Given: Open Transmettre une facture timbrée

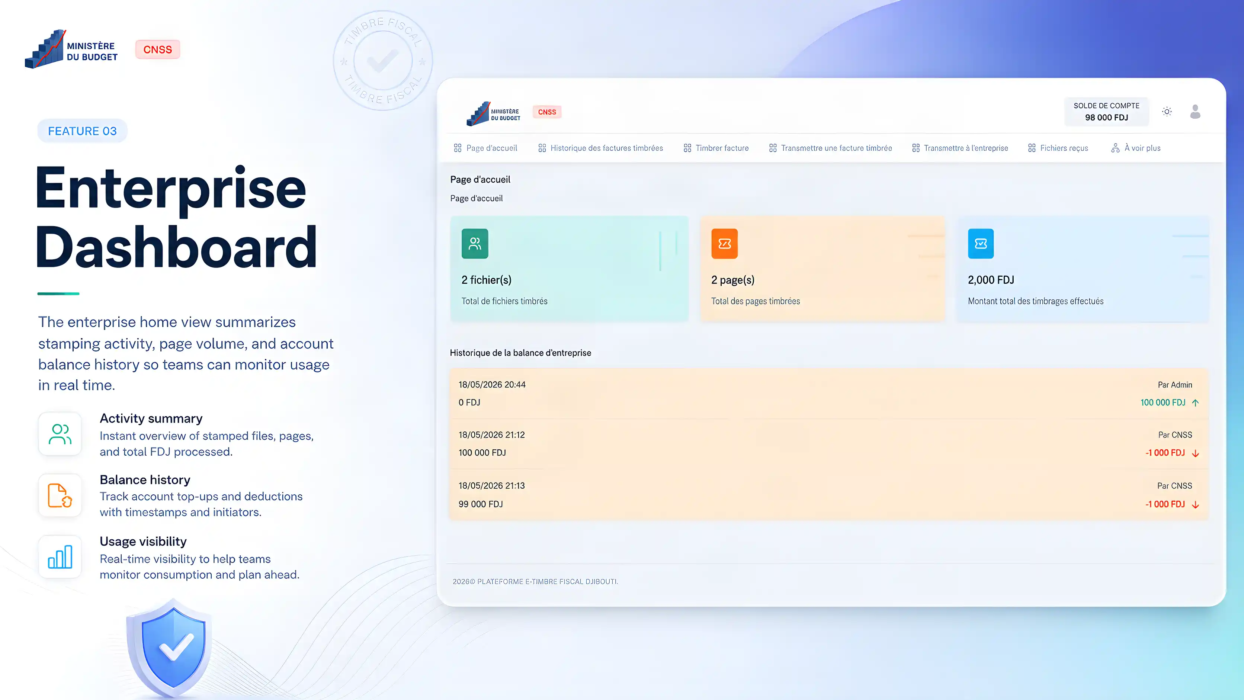Looking at the screenshot, I should coord(831,148).
